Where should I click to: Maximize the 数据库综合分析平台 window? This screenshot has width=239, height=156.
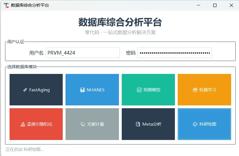pyautogui.click(x=215, y=5)
